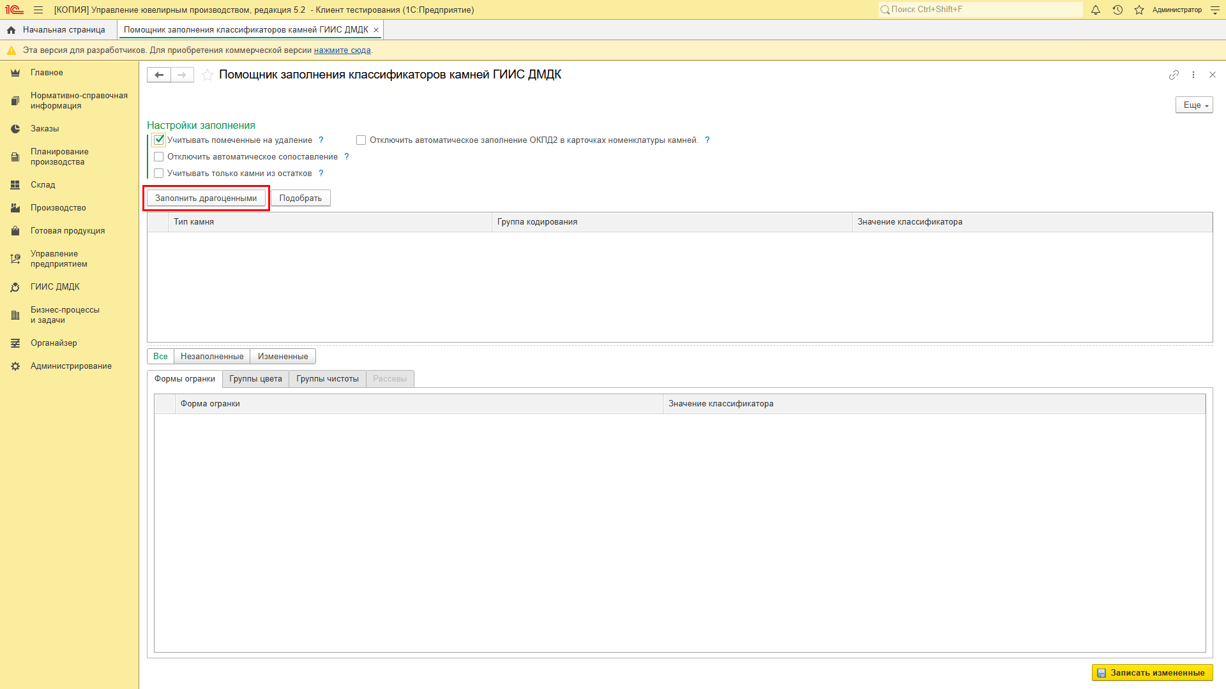Click the Нормативно-справочная информация sidebar icon
The width and height of the screenshot is (1226, 689).
15,101
